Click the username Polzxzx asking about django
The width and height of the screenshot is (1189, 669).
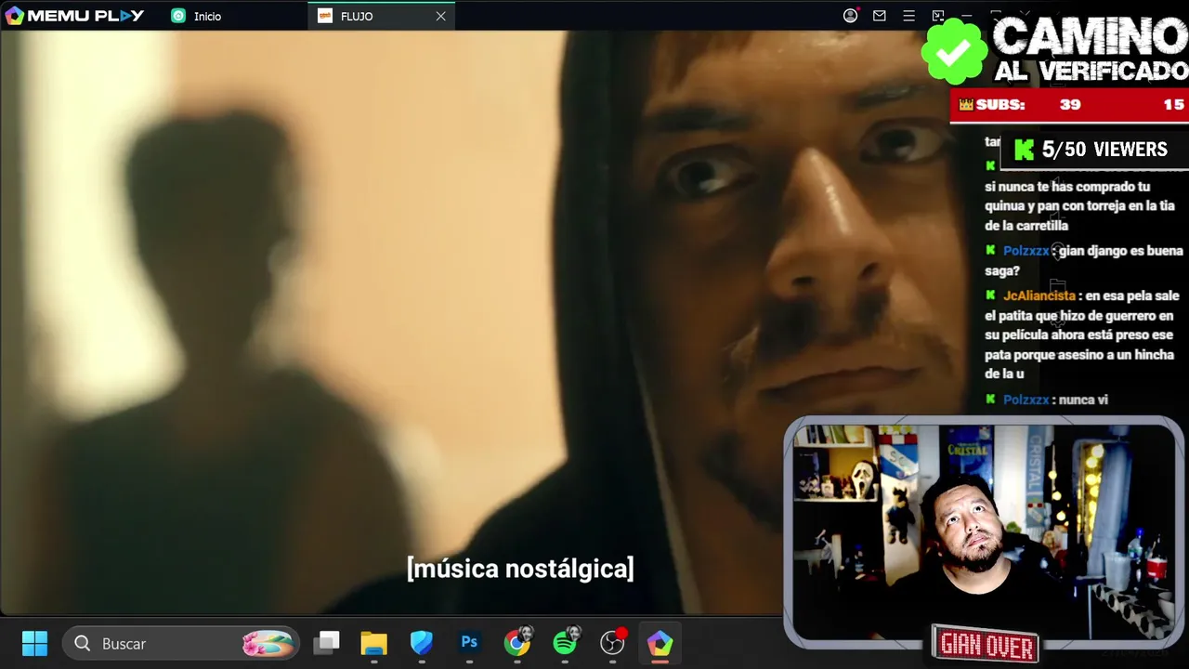tap(1026, 251)
